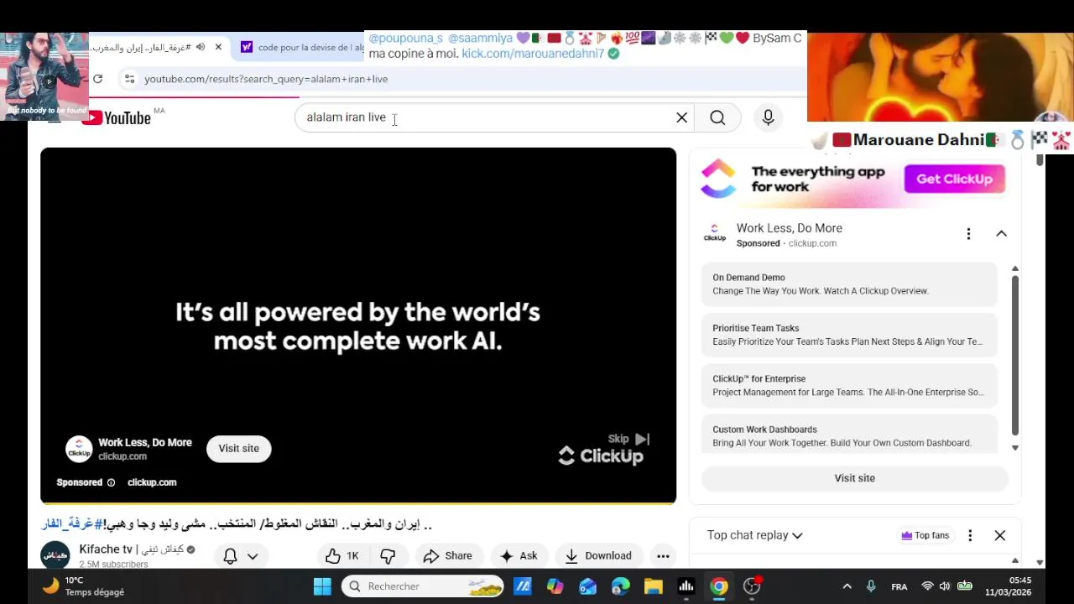Image resolution: width=1074 pixels, height=604 pixels.
Task: Expand subscription notification bell dropdown
Action: pyautogui.click(x=240, y=555)
